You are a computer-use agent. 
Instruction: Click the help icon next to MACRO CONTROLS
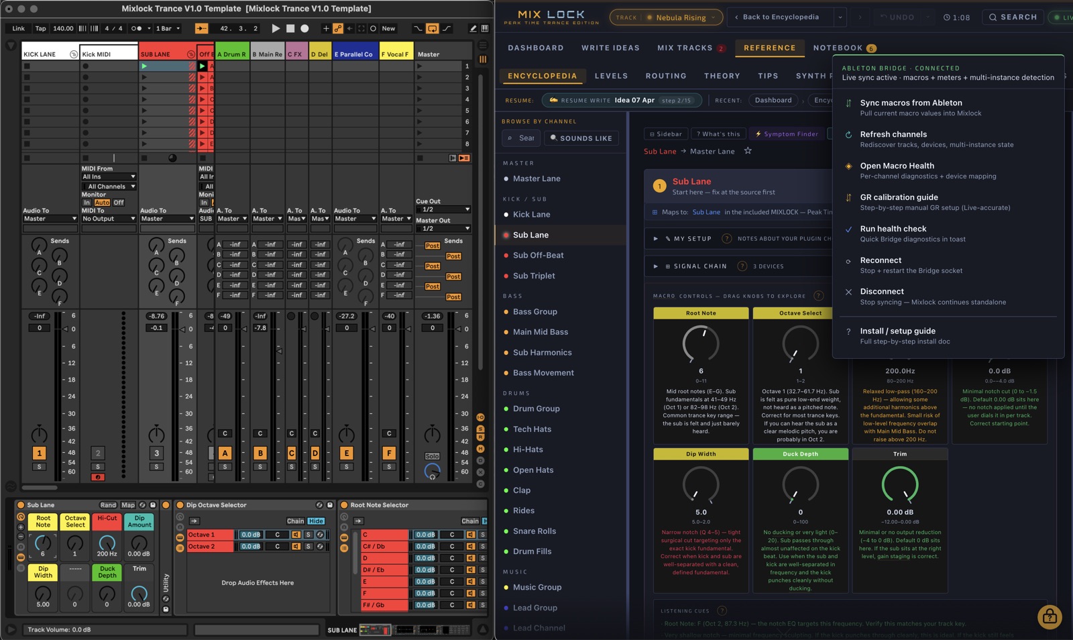(818, 296)
